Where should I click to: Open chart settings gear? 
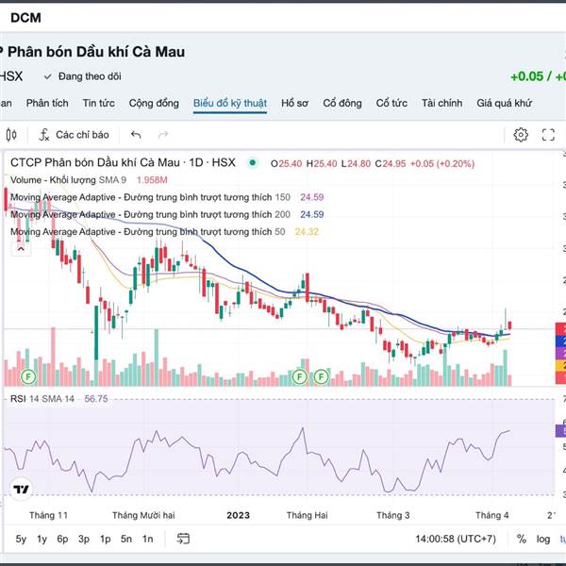point(521,135)
